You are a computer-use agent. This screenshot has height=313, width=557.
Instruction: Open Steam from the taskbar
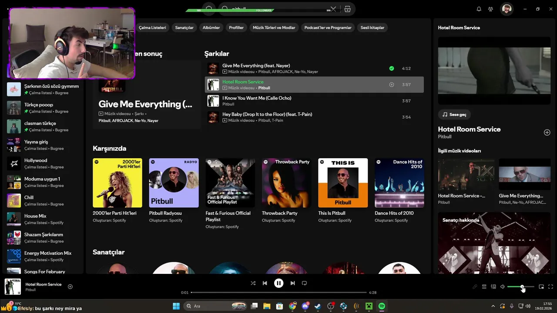(x=318, y=306)
